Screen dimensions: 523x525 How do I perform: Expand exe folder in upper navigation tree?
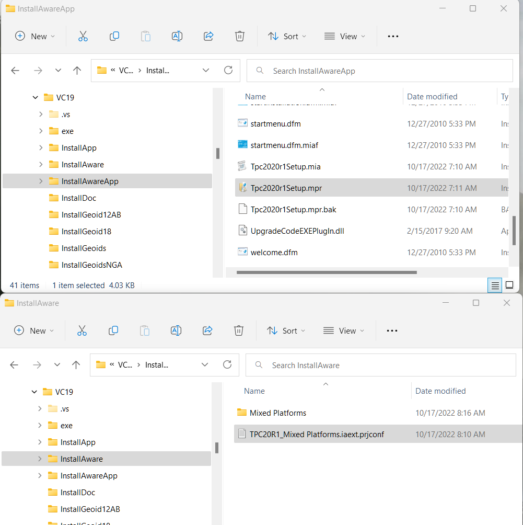(41, 131)
